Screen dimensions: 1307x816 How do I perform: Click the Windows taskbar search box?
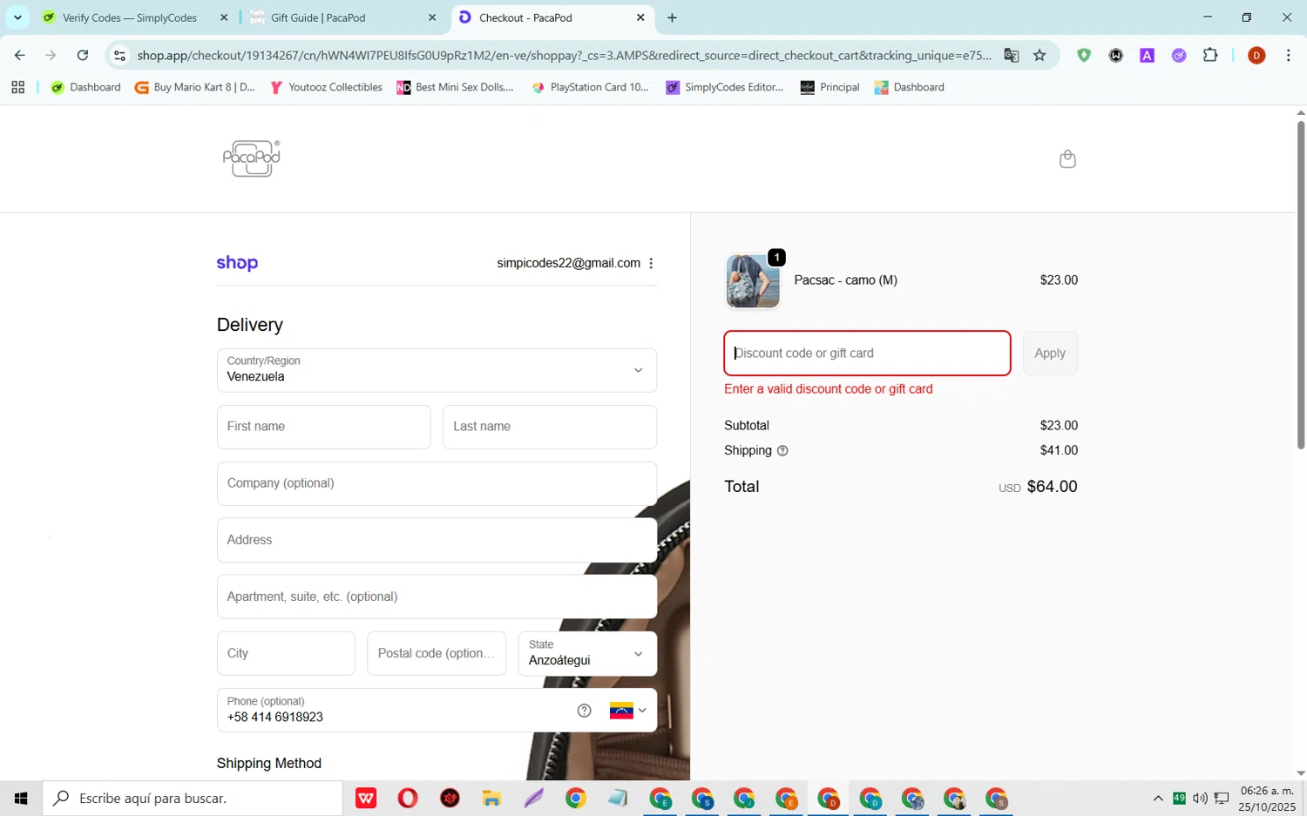click(x=193, y=798)
